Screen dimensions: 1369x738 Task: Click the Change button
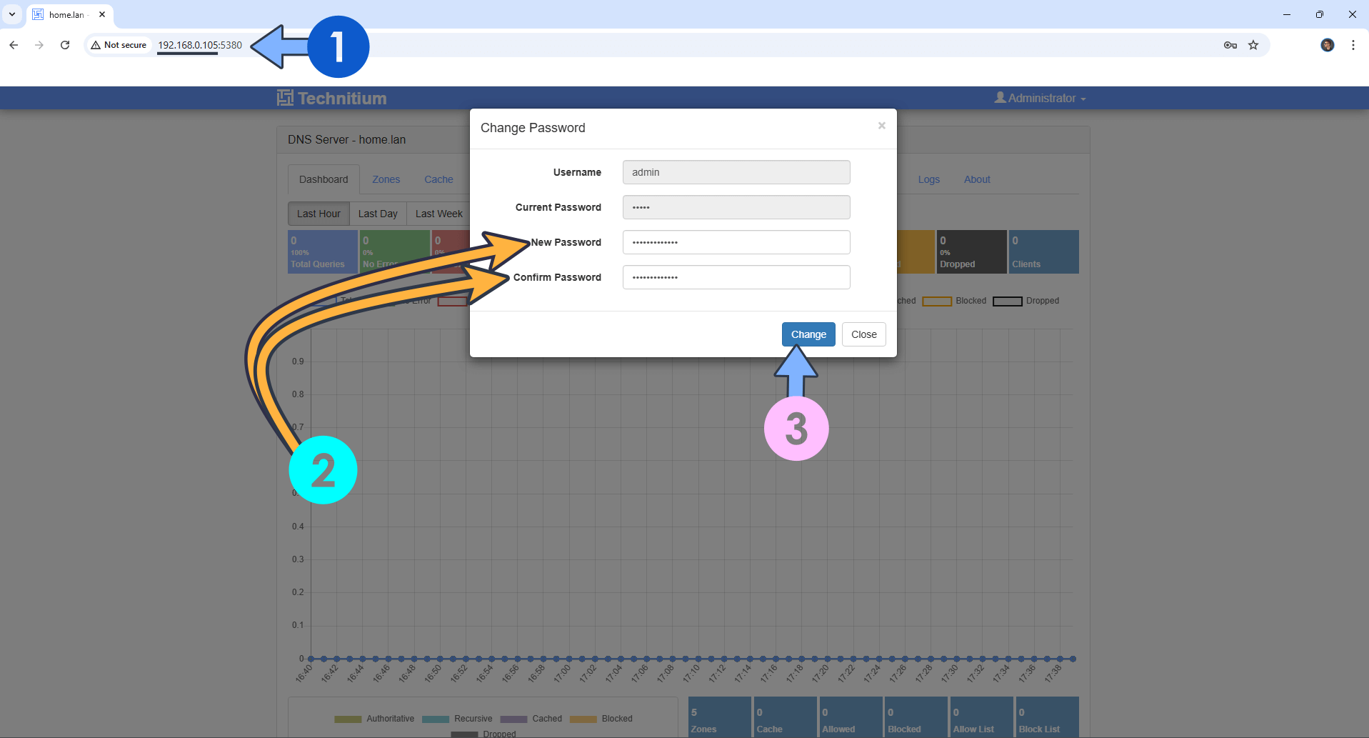tap(808, 334)
